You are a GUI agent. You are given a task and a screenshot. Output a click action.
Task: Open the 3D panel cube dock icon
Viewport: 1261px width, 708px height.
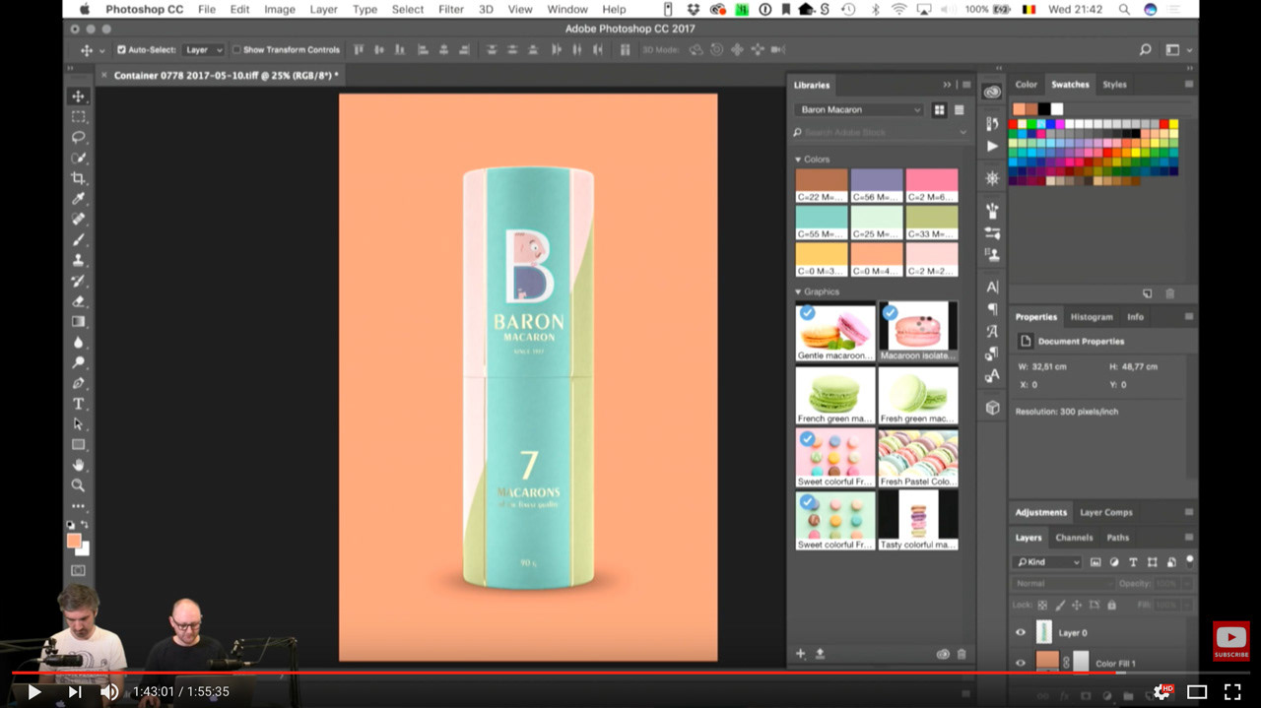[992, 408]
